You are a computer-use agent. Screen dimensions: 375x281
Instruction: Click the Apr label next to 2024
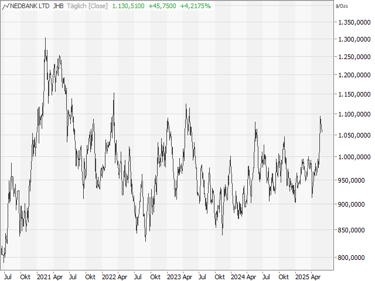(x=251, y=277)
